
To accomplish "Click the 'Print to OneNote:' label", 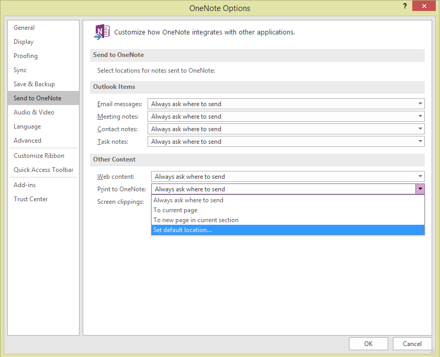I will click(x=121, y=189).
